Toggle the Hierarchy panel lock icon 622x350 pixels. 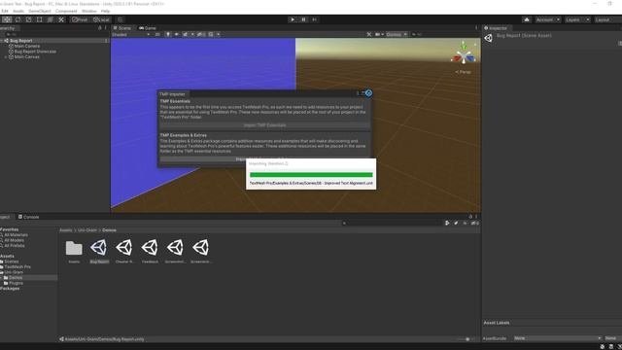coord(100,28)
